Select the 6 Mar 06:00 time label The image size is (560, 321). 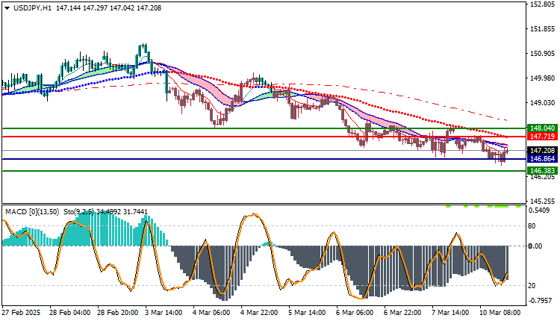point(355,313)
